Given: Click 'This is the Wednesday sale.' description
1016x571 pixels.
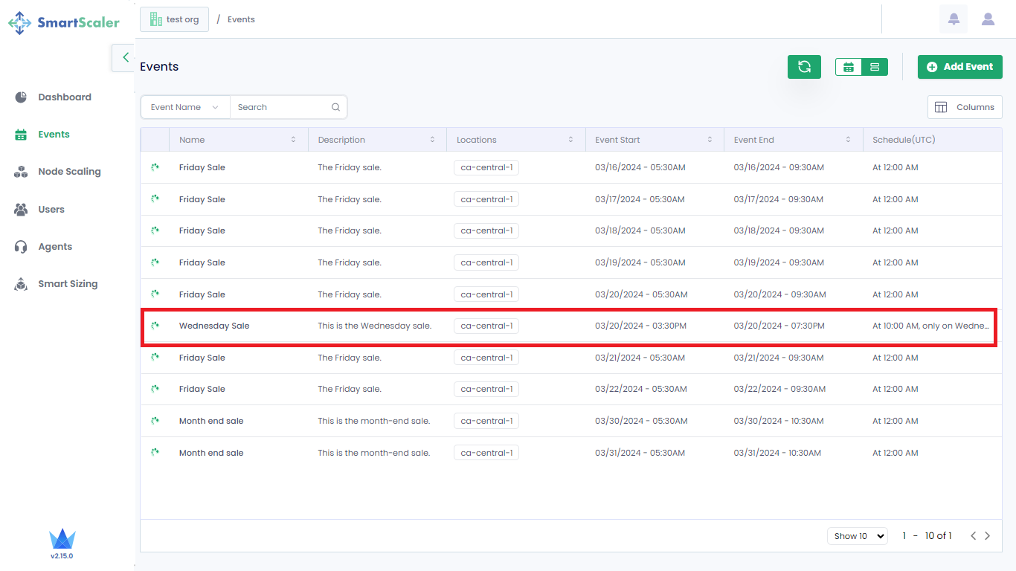Looking at the screenshot, I should (x=375, y=326).
